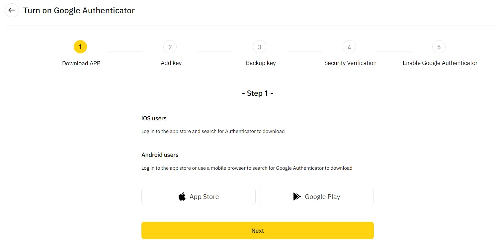Viewport: 496px width, 248px height.
Task: Select the Download APP step label
Action: pos(81,63)
